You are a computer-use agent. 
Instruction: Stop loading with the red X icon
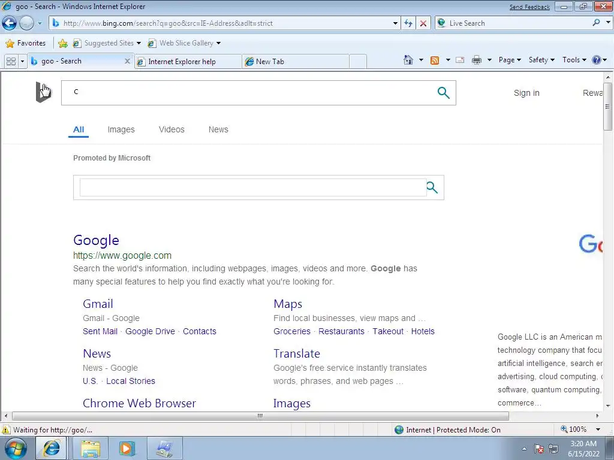(x=423, y=23)
